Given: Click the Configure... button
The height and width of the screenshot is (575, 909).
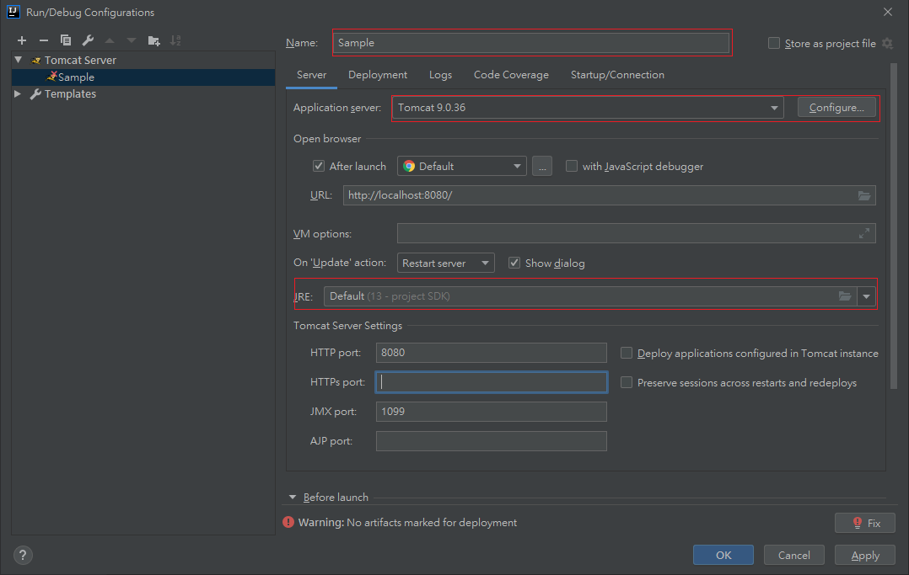Looking at the screenshot, I should pyautogui.click(x=836, y=108).
